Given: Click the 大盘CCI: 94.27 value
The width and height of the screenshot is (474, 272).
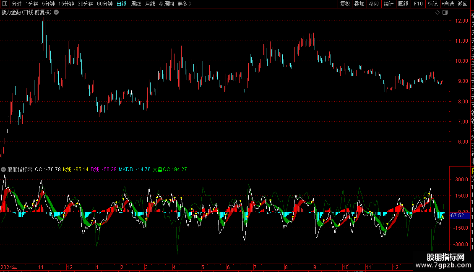Looking at the screenshot, I should [x=169, y=169].
